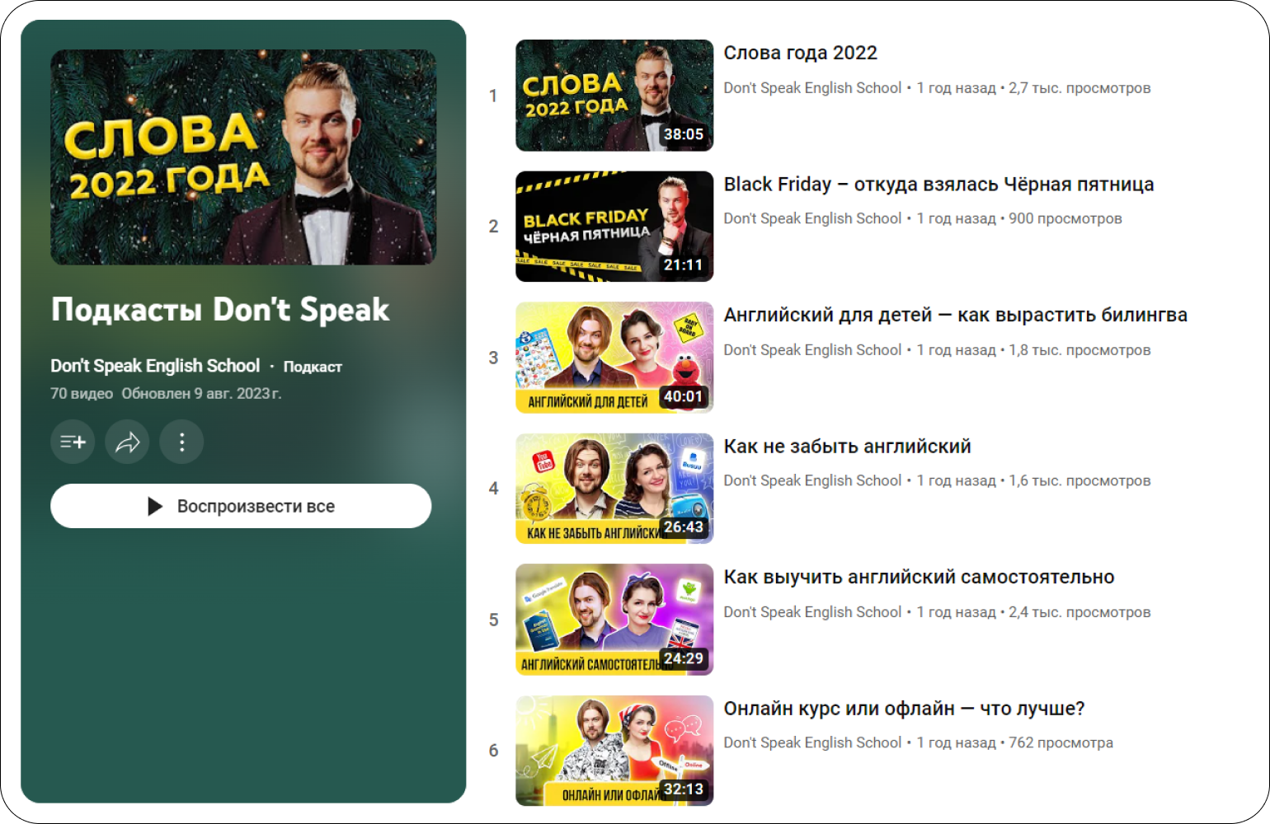Image resolution: width=1270 pixels, height=824 pixels.
Task: Open video thumbnail with duration 38:05
Action: click(614, 96)
